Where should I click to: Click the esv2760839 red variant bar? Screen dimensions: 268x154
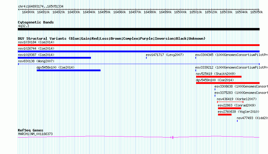click(225, 115)
